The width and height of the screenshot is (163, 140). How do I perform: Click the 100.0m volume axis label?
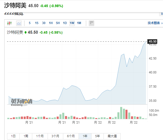pos(154,111)
